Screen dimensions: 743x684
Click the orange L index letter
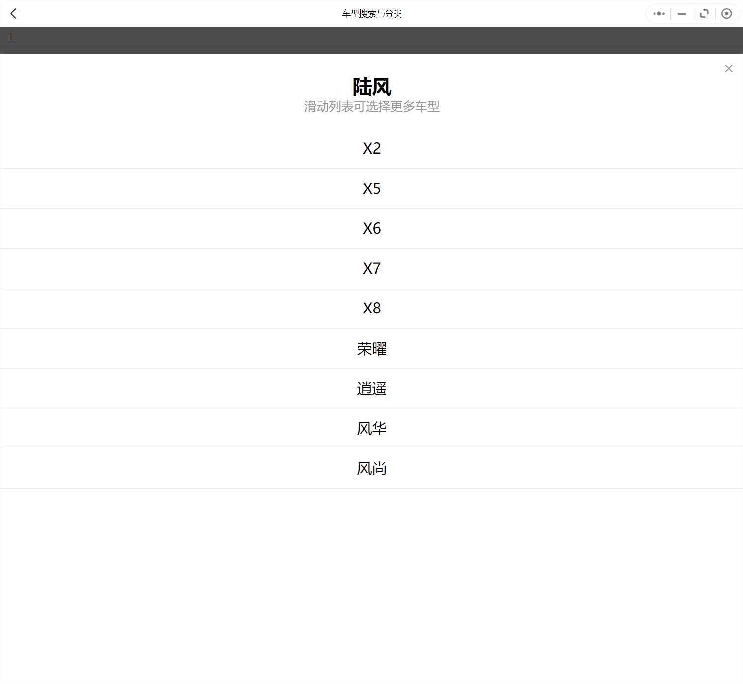click(12, 37)
